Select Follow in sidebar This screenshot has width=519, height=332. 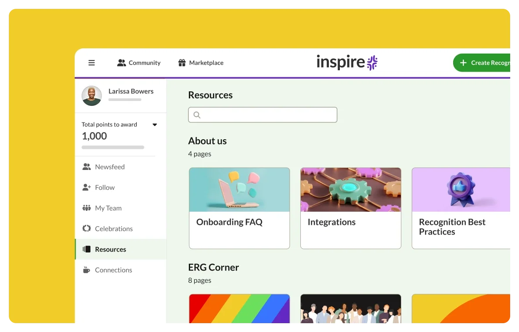121,188
